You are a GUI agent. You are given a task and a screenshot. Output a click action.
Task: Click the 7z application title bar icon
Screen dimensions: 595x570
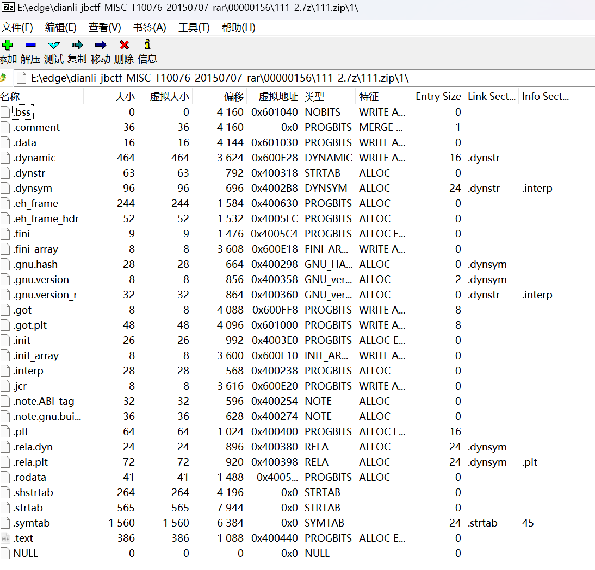[x=8, y=8]
